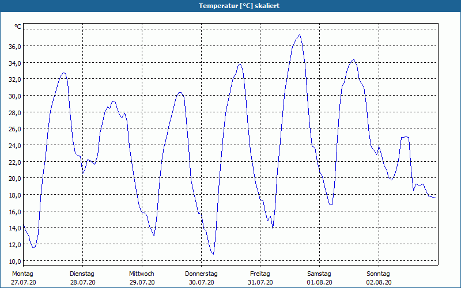This screenshot has height=288, width=461.
Task: Click the highest temperature peak on Freitag
Action: click(x=300, y=35)
